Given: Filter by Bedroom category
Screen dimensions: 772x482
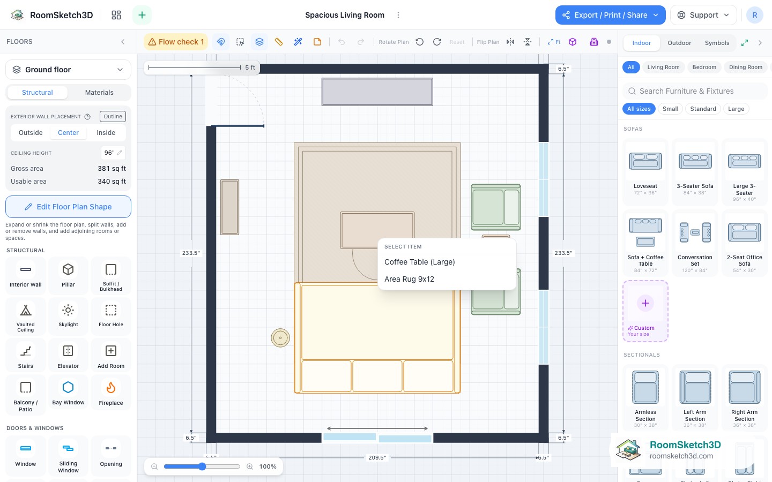Looking at the screenshot, I should [704, 67].
